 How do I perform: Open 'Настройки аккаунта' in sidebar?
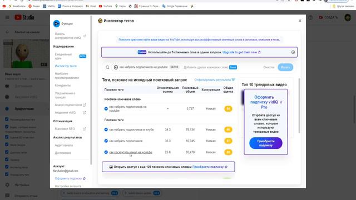(x=68, y=186)
